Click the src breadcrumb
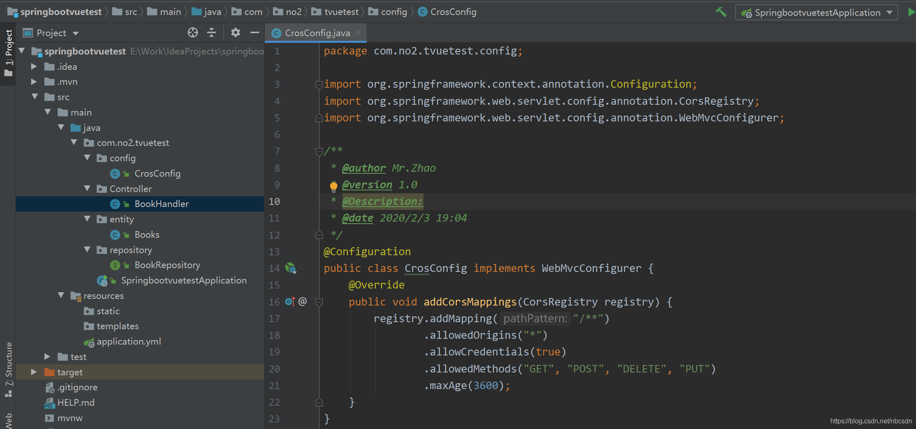 tap(131, 12)
